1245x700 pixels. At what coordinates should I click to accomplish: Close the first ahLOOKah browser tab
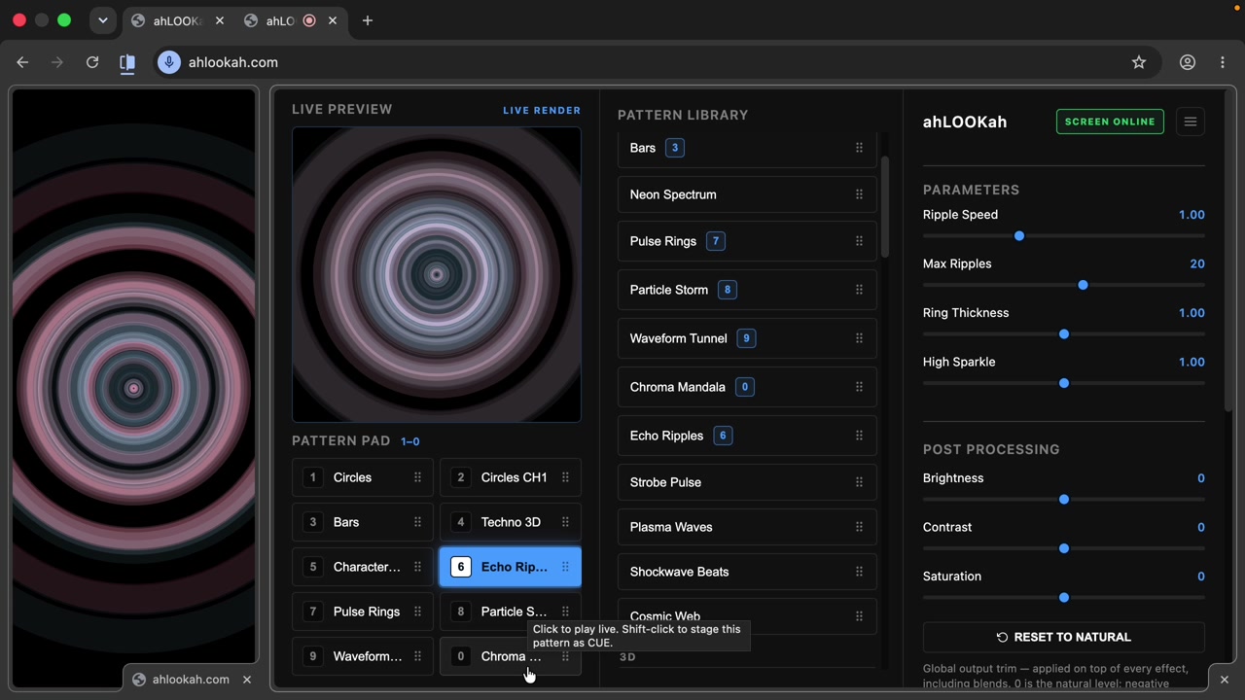tap(219, 20)
